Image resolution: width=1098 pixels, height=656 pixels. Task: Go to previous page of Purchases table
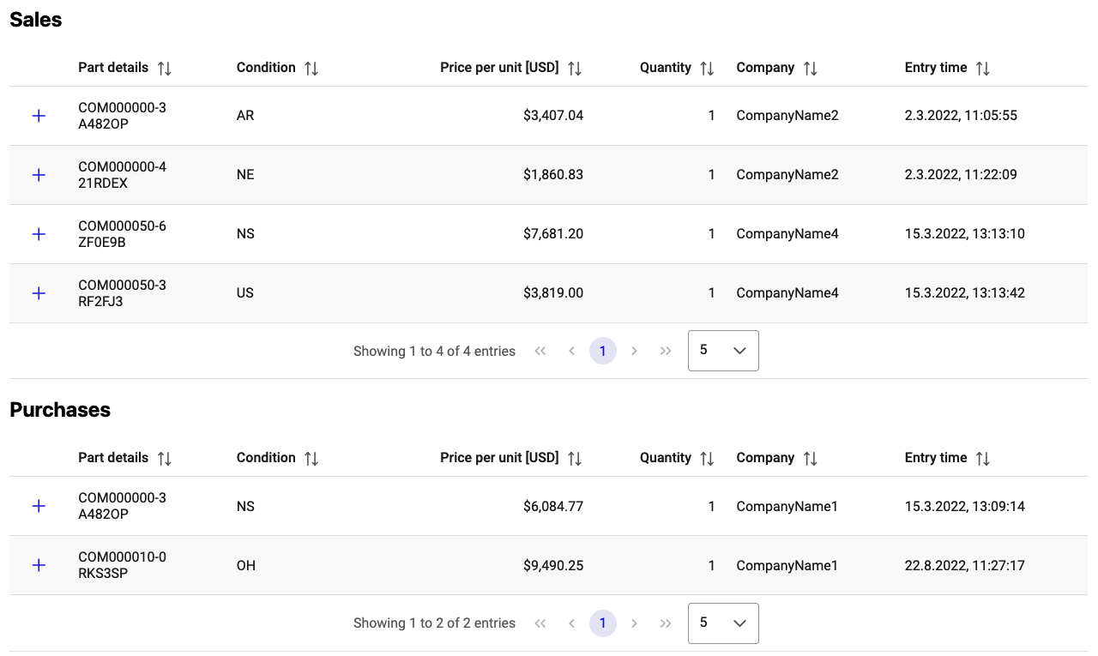(571, 623)
